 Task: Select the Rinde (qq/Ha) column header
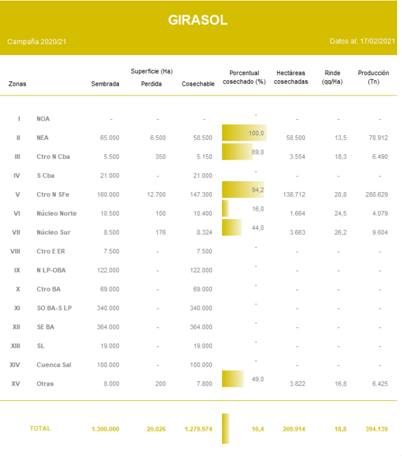[x=332, y=77]
